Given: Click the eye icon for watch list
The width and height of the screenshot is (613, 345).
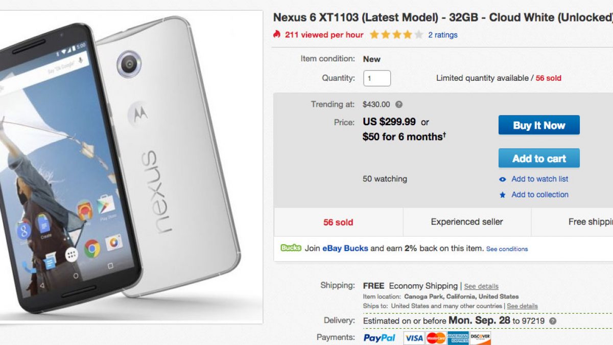Looking at the screenshot, I should 503,179.
